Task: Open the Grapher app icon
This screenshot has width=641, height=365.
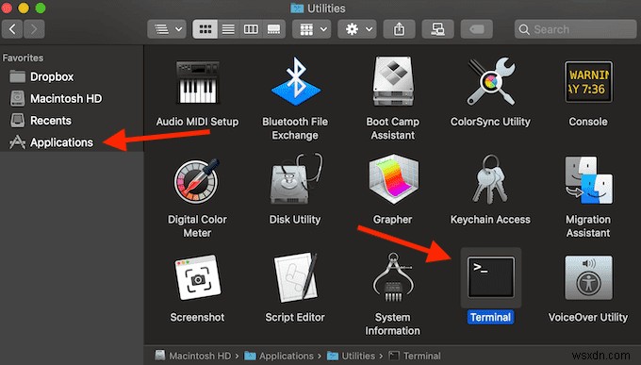Action: 393,179
